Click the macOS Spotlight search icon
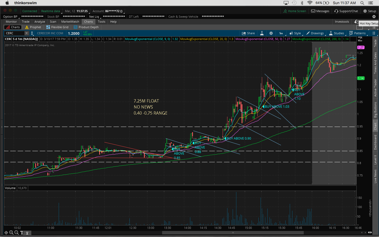The image size is (379, 237). click(362, 3)
